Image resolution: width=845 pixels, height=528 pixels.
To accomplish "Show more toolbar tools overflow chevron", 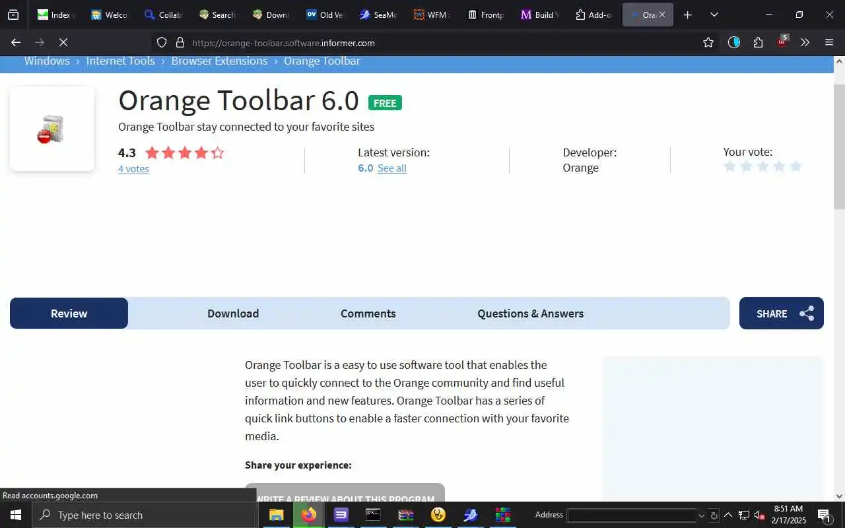I will point(805,42).
